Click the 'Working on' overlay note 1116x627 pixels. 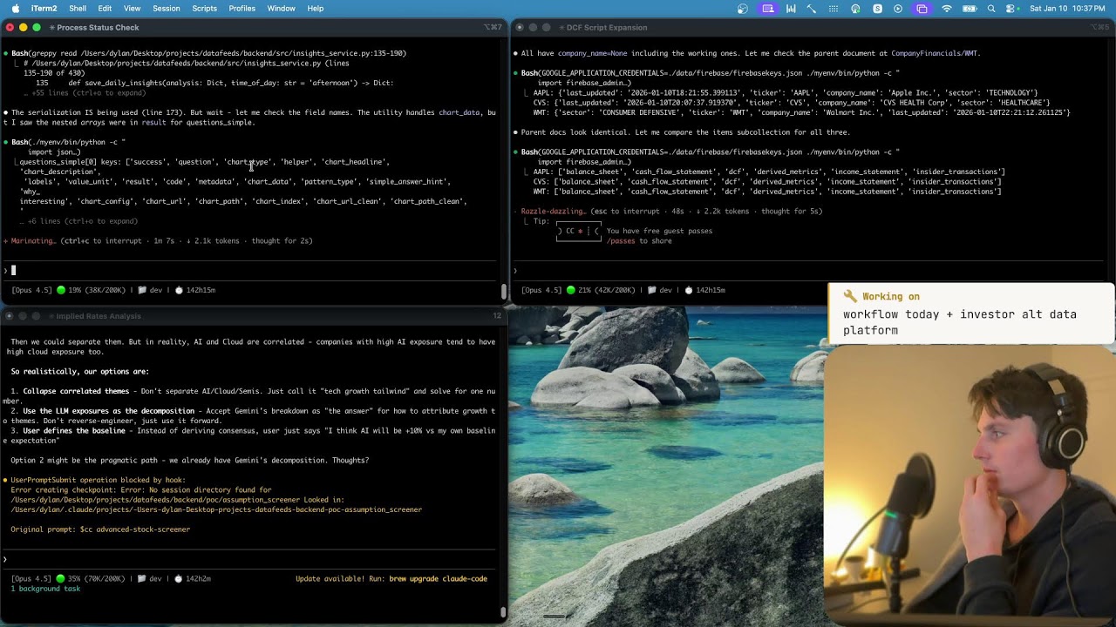(x=971, y=313)
